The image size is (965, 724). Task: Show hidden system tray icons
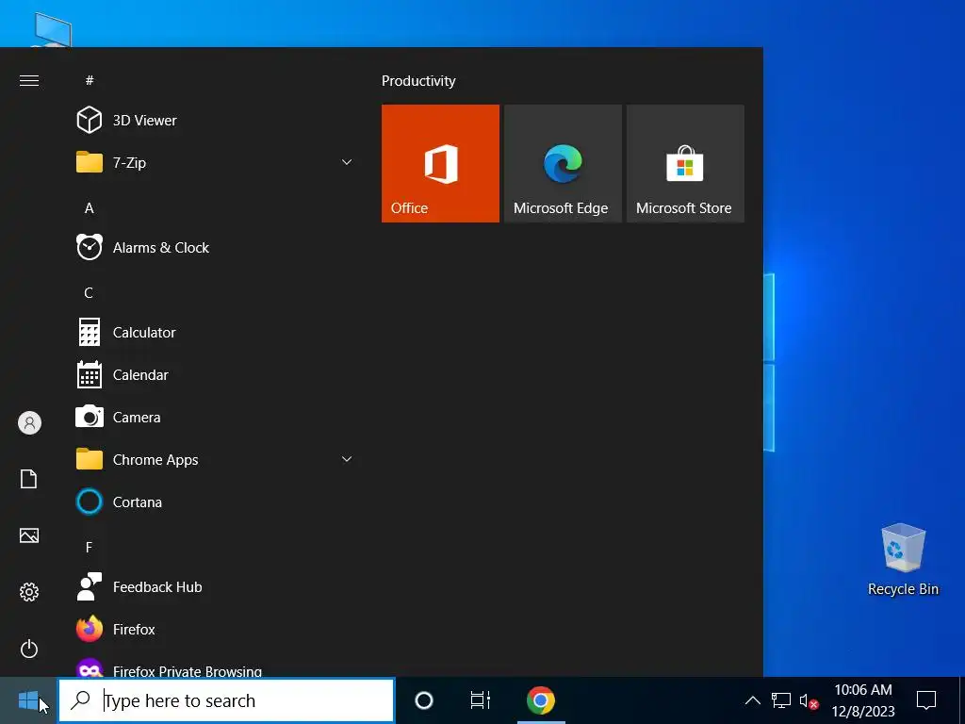[753, 700]
